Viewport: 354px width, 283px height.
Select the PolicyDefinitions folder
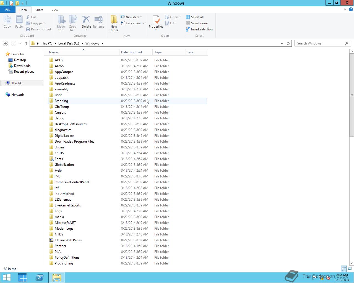point(67,258)
